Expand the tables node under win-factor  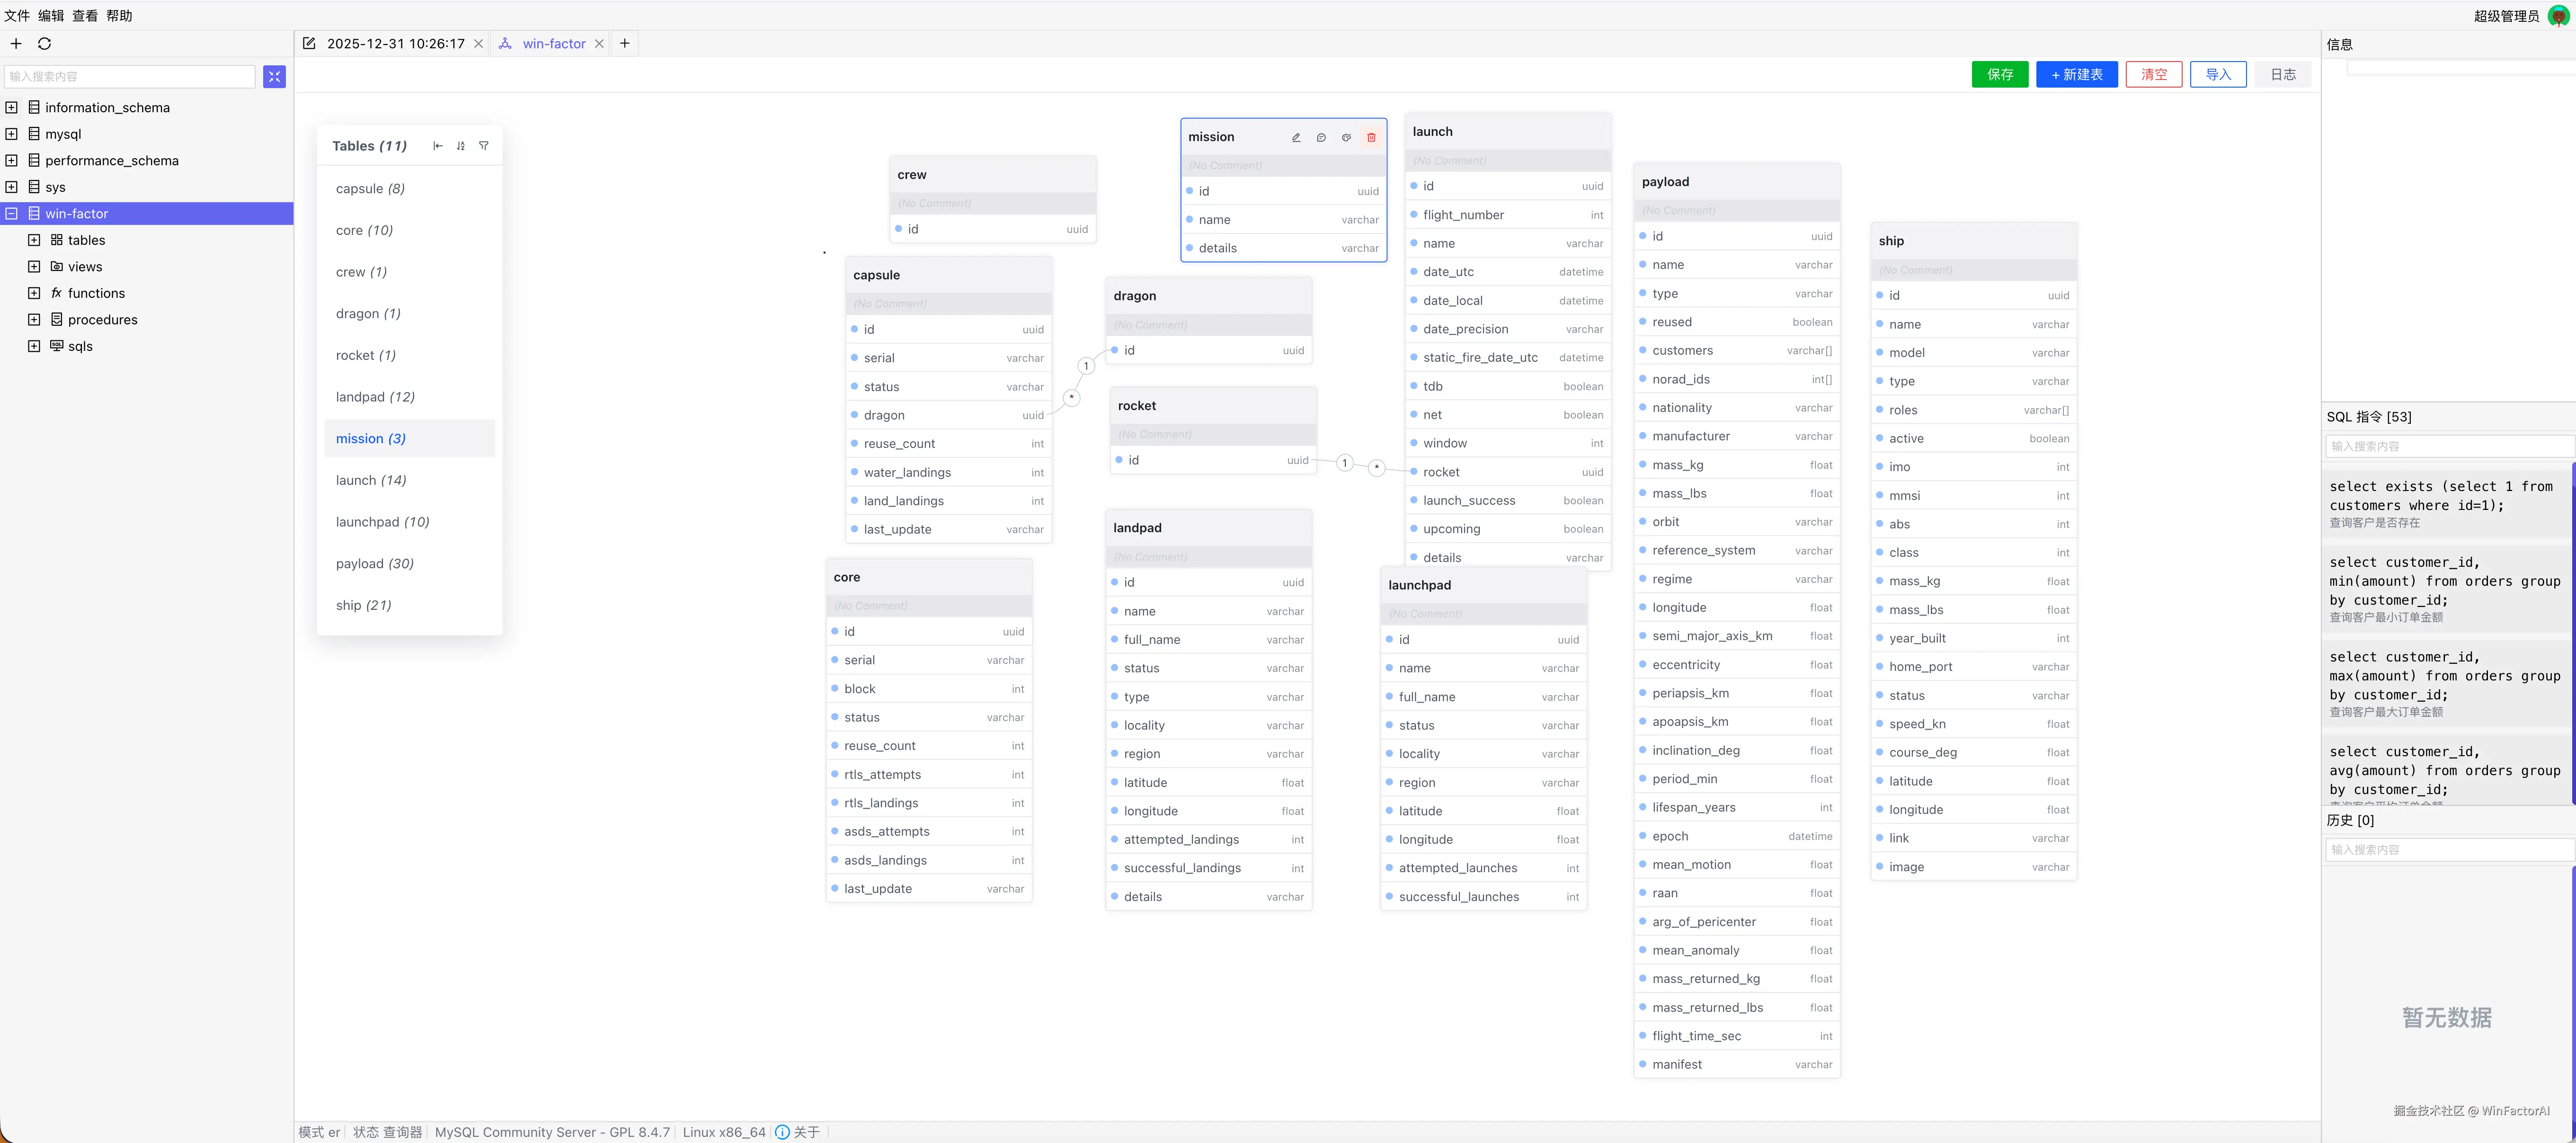click(34, 240)
